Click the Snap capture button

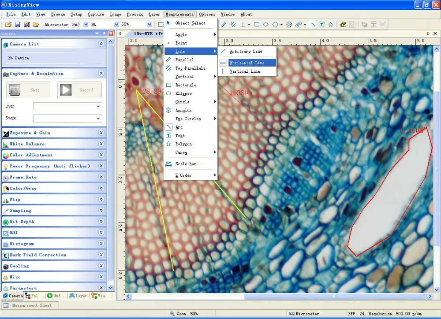28,90
